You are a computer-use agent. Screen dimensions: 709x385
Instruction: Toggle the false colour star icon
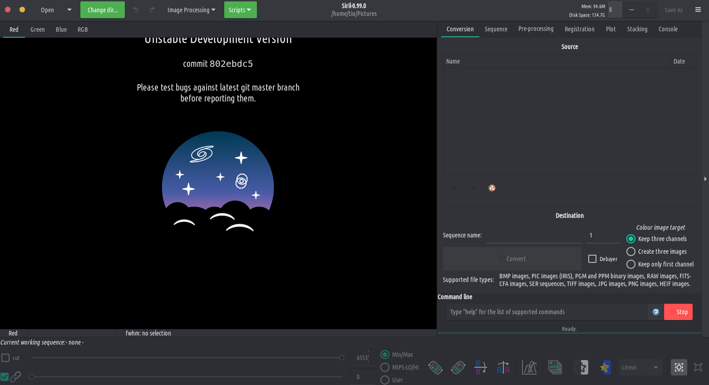(605, 367)
